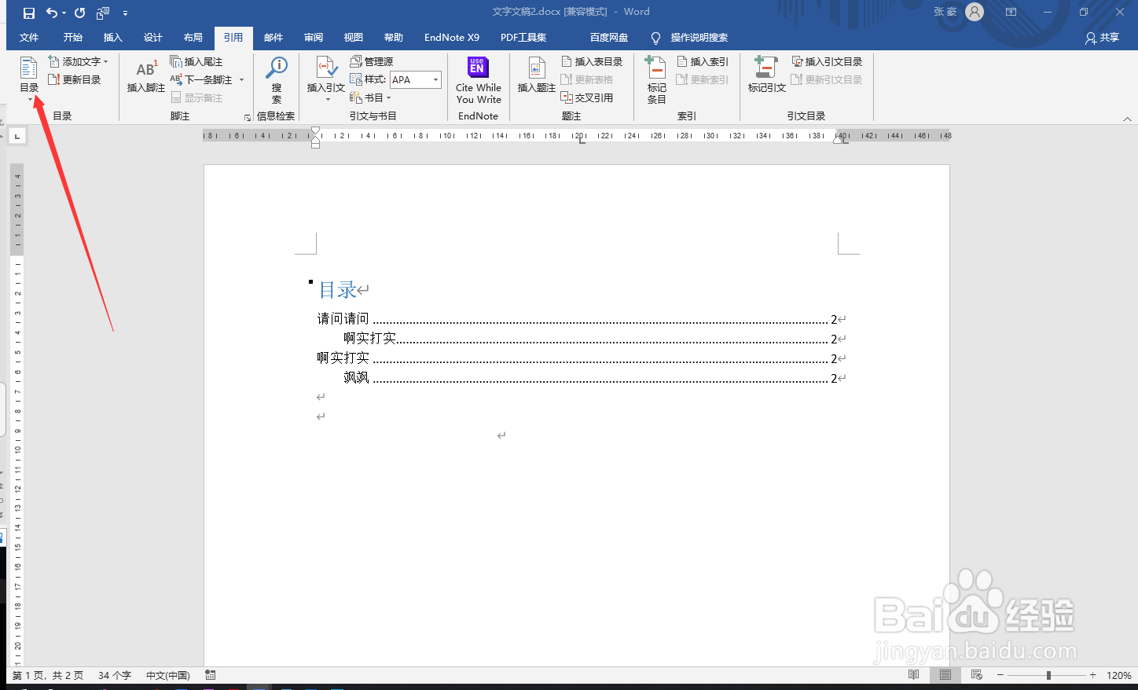
Task: Switch to Print Layout view in status bar
Action: (x=945, y=675)
